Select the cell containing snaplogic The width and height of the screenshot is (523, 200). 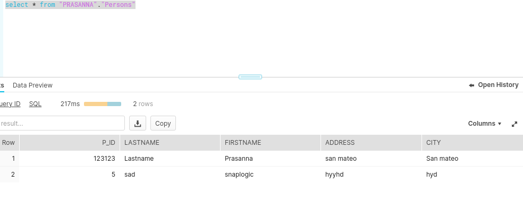[x=271, y=175]
